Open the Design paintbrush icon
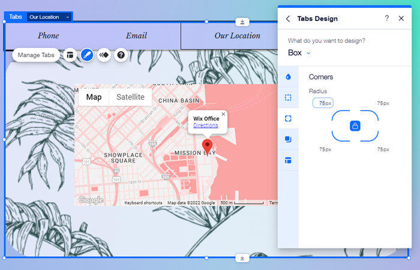This screenshot has height=270, width=420. pyautogui.click(x=87, y=55)
